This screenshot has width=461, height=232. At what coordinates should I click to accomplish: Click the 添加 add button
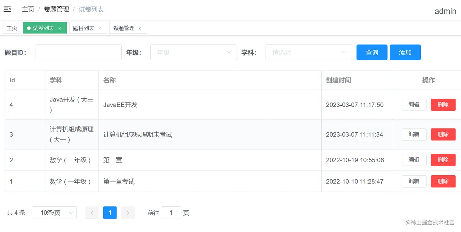[x=405, y=52]
